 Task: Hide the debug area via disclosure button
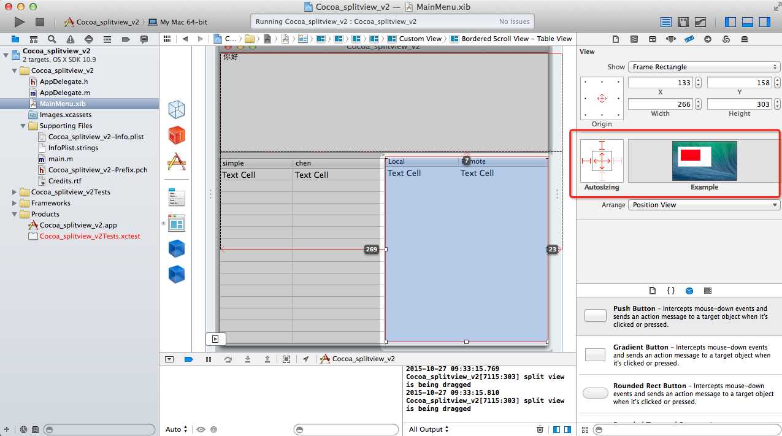click(x=169, y=359)
